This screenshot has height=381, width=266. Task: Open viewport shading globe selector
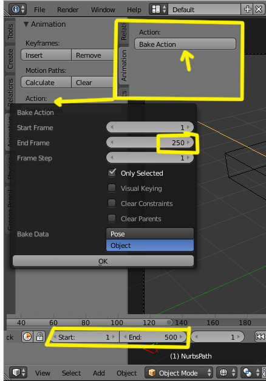click(228, 372)
